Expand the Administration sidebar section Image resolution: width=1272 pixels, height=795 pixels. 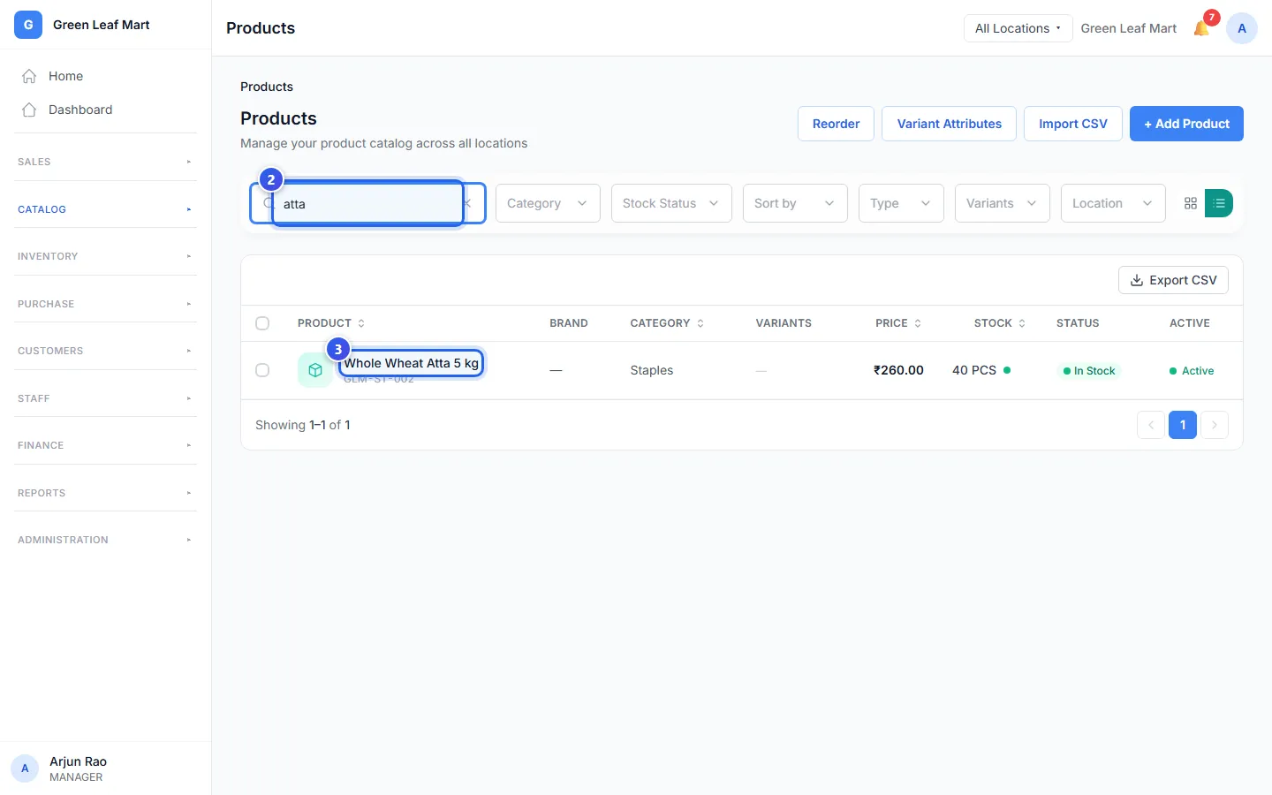106,540
